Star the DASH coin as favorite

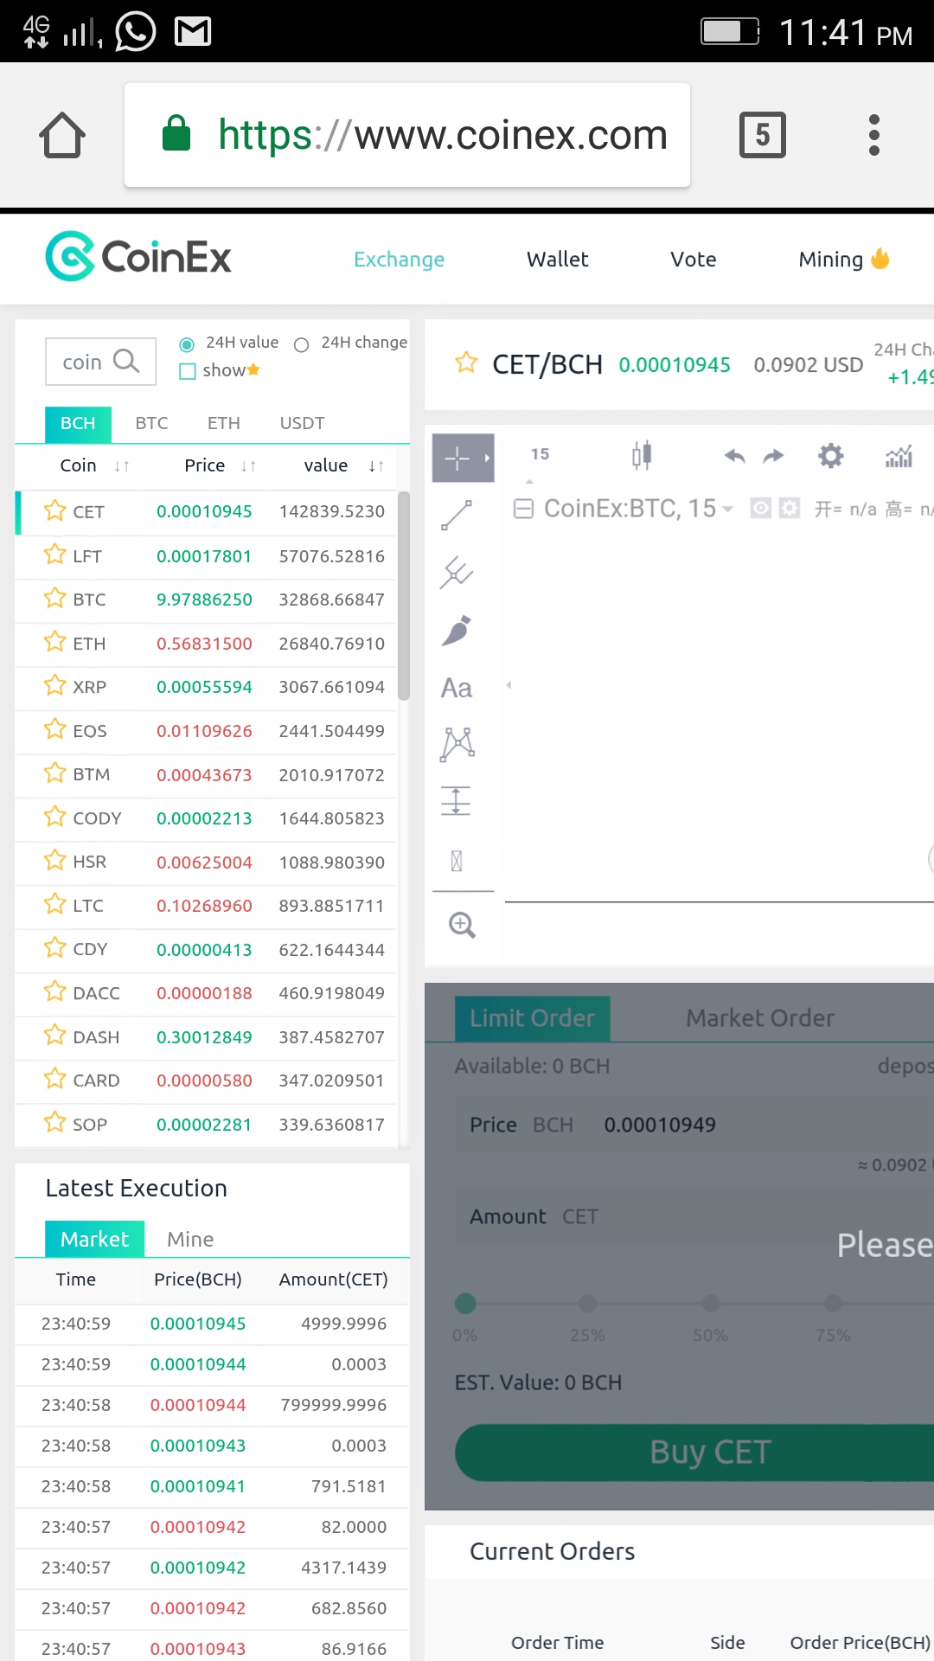point(55,1035)
